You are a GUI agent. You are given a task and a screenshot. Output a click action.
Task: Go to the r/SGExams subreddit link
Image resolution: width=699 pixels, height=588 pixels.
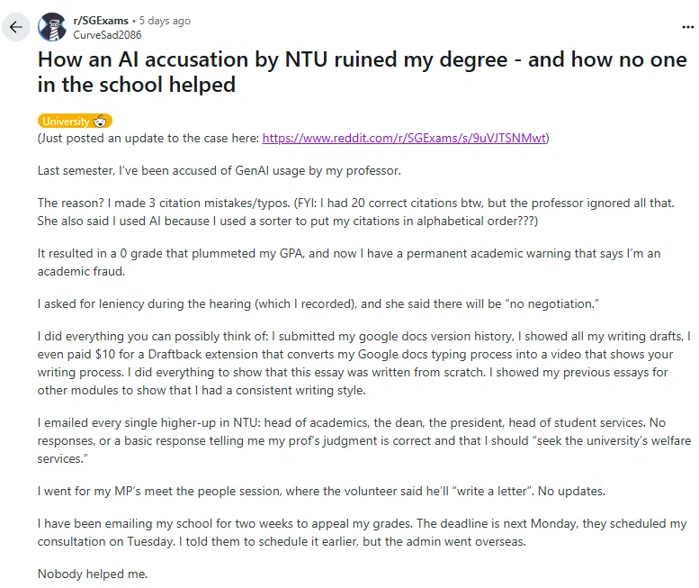[x=101, y=21]
